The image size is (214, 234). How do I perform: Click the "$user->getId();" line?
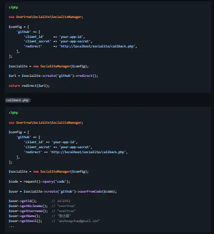point(22,201)
